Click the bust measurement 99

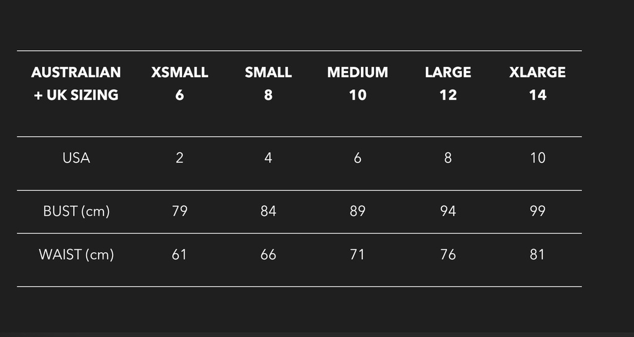[537, 211]
